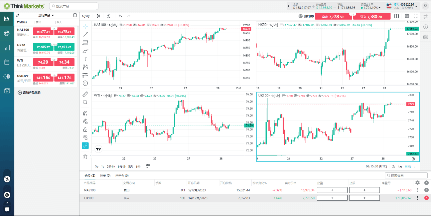Click the trash can remove drawings icon
The height and width of the screenshot is (216, 431).
(x=85, y=157)
